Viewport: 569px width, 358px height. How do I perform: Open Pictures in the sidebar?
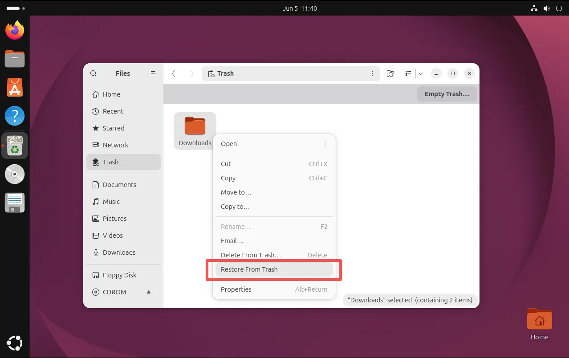point(123,219)
